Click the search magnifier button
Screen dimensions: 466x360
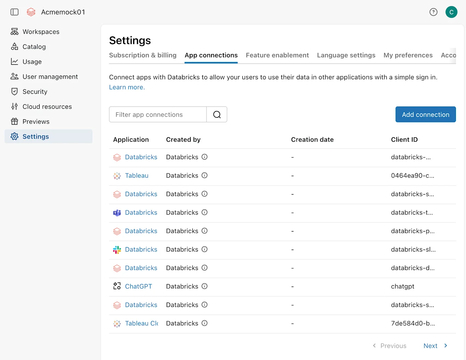tap(217, 115)
